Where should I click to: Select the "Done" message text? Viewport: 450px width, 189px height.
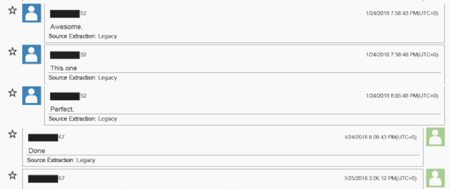tap(37, 151)
